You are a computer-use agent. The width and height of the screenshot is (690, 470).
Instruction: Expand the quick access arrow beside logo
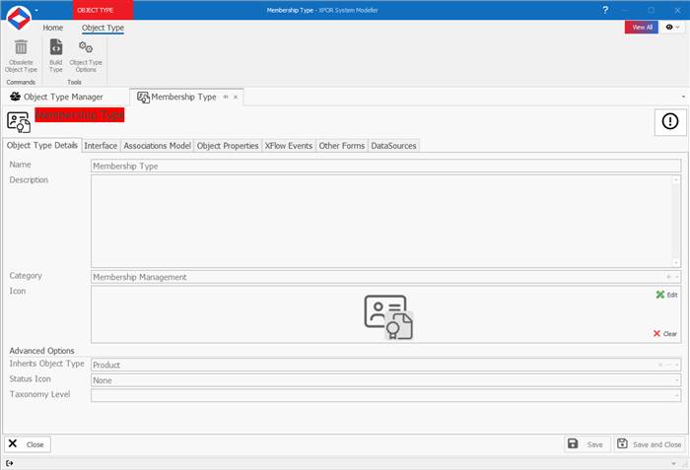point(36,10)
